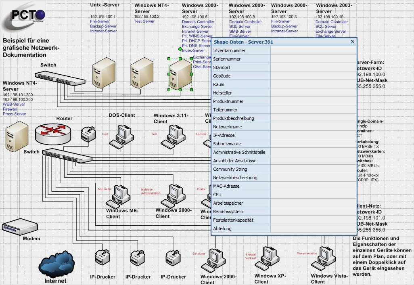
Task: Select the Abteilung value field
Action: (314, 228)
